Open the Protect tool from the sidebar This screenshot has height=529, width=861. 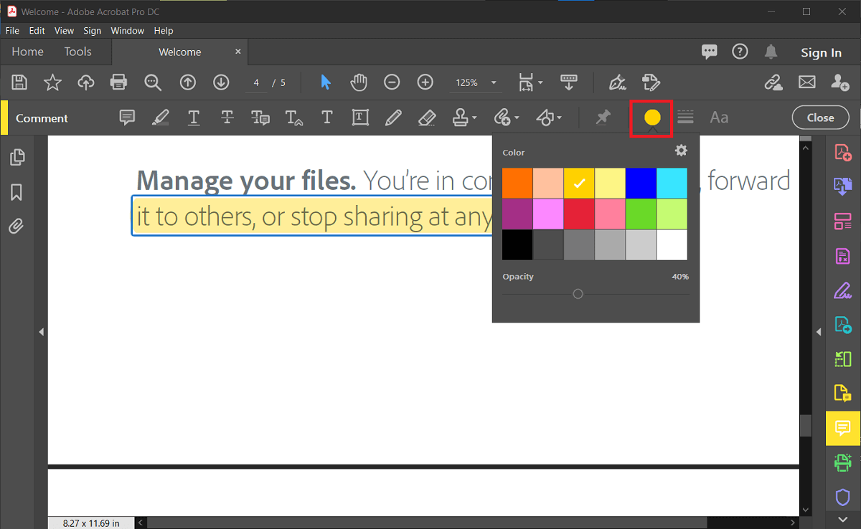pyautogui.click(x=842, y=497)
